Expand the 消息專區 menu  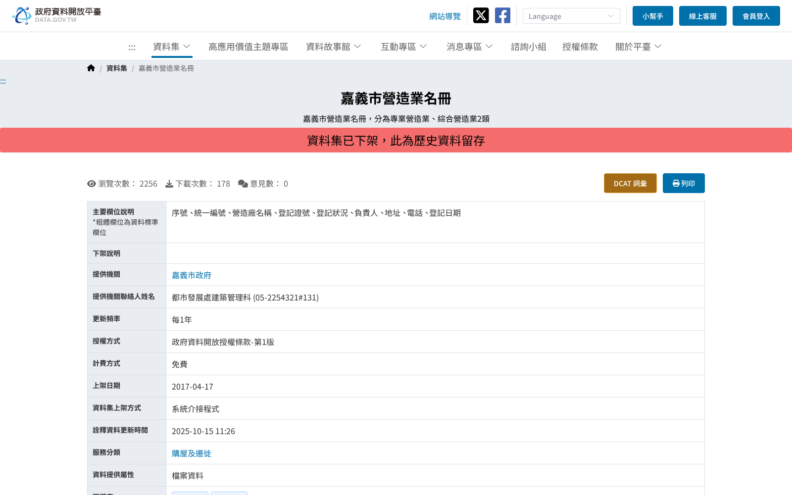tap(470, 47)
